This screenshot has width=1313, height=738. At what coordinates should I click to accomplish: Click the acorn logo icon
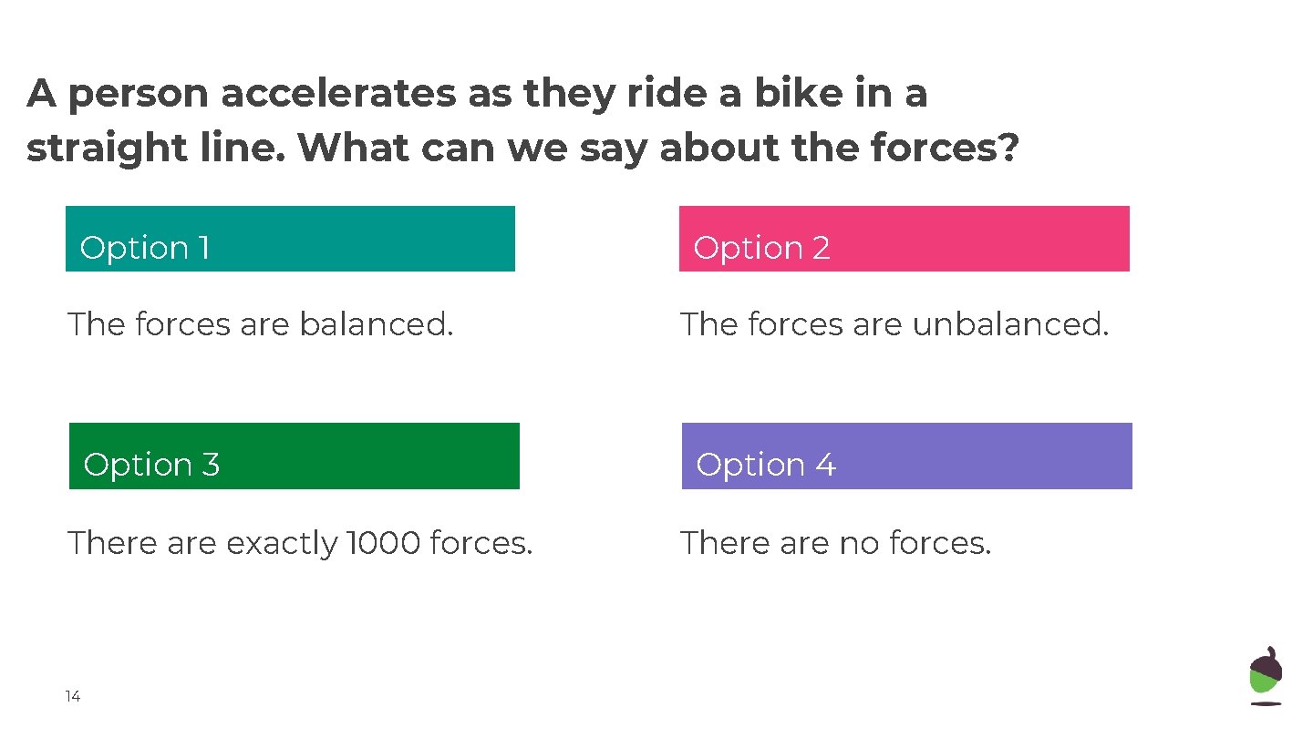pos(1265,675)
